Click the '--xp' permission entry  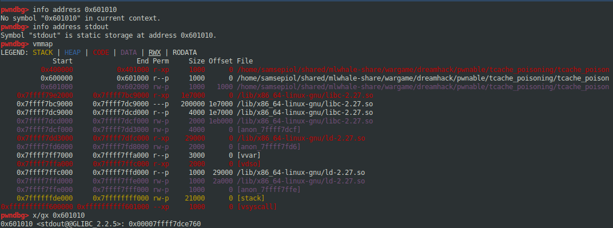point(161,207)
